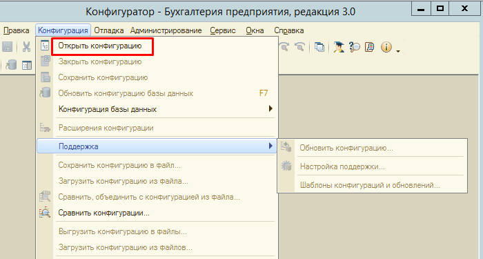Screen dimensions: 483x259
Task: Select Выгрузить конфигурацию в файлы item
Action: [157, 231]
